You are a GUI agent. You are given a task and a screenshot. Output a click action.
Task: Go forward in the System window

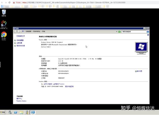pos(19,32)
